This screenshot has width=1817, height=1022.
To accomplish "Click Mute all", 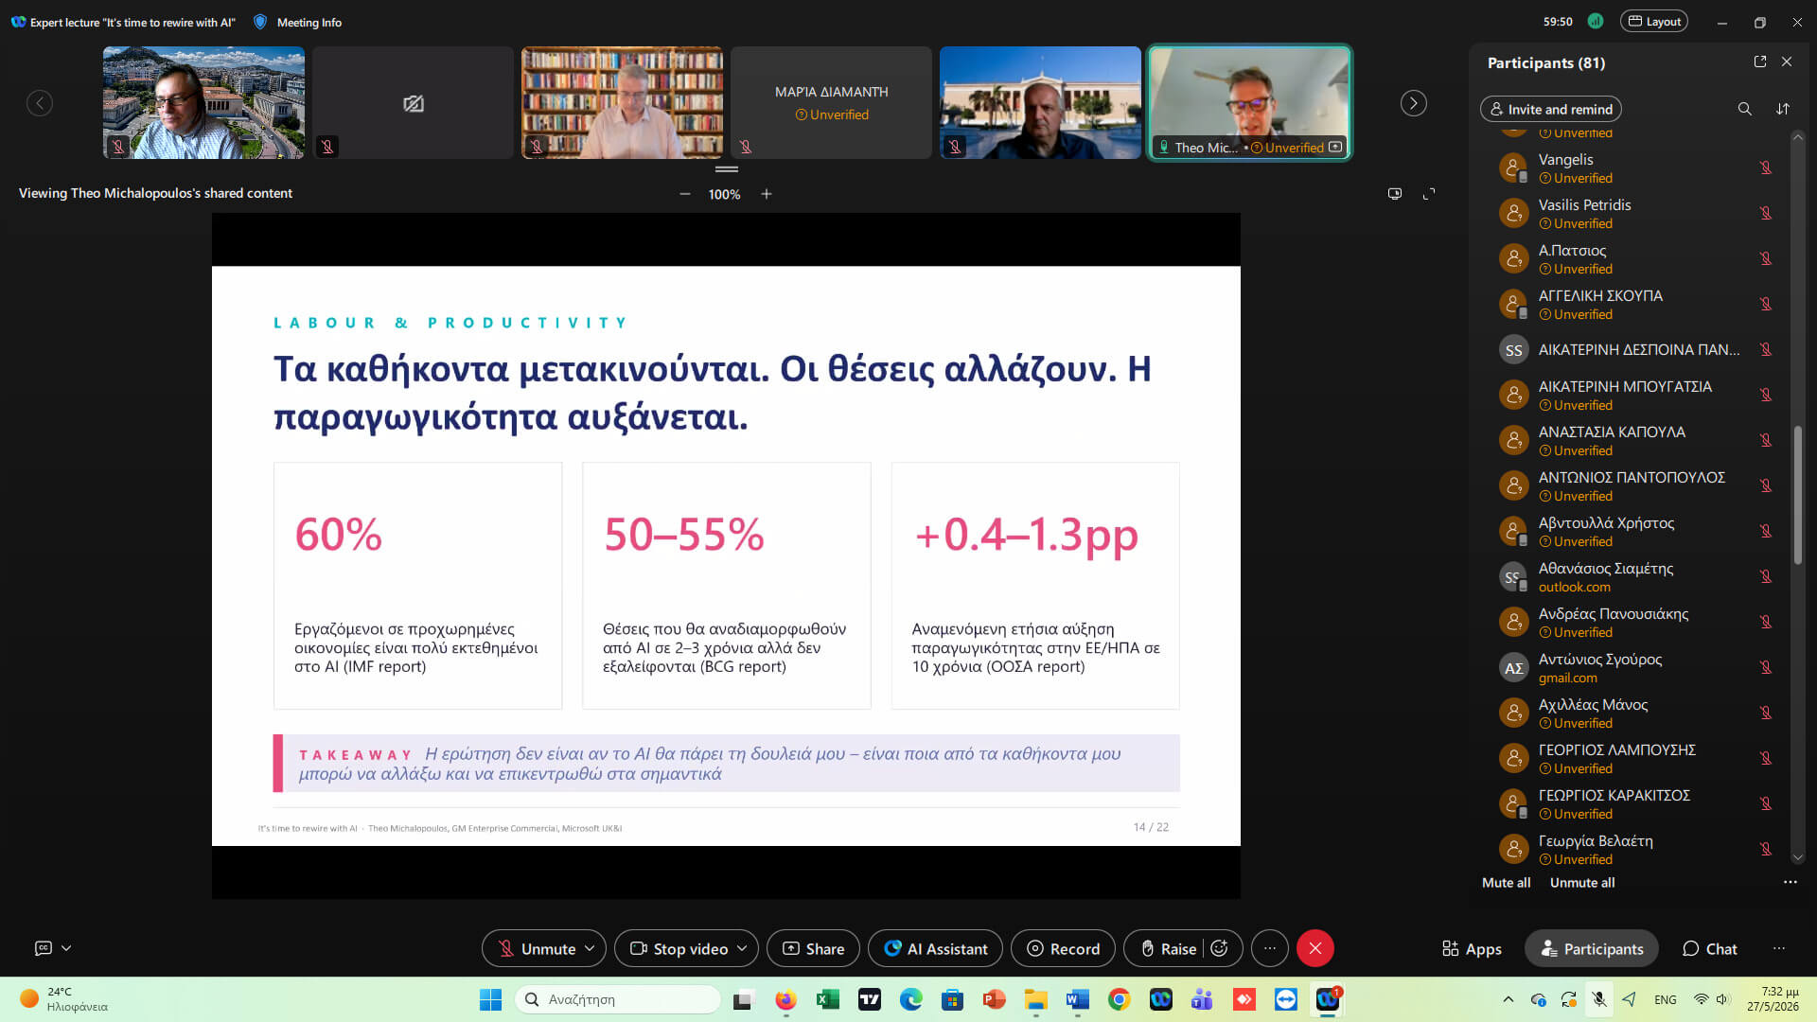I will tap(1506, 882).
